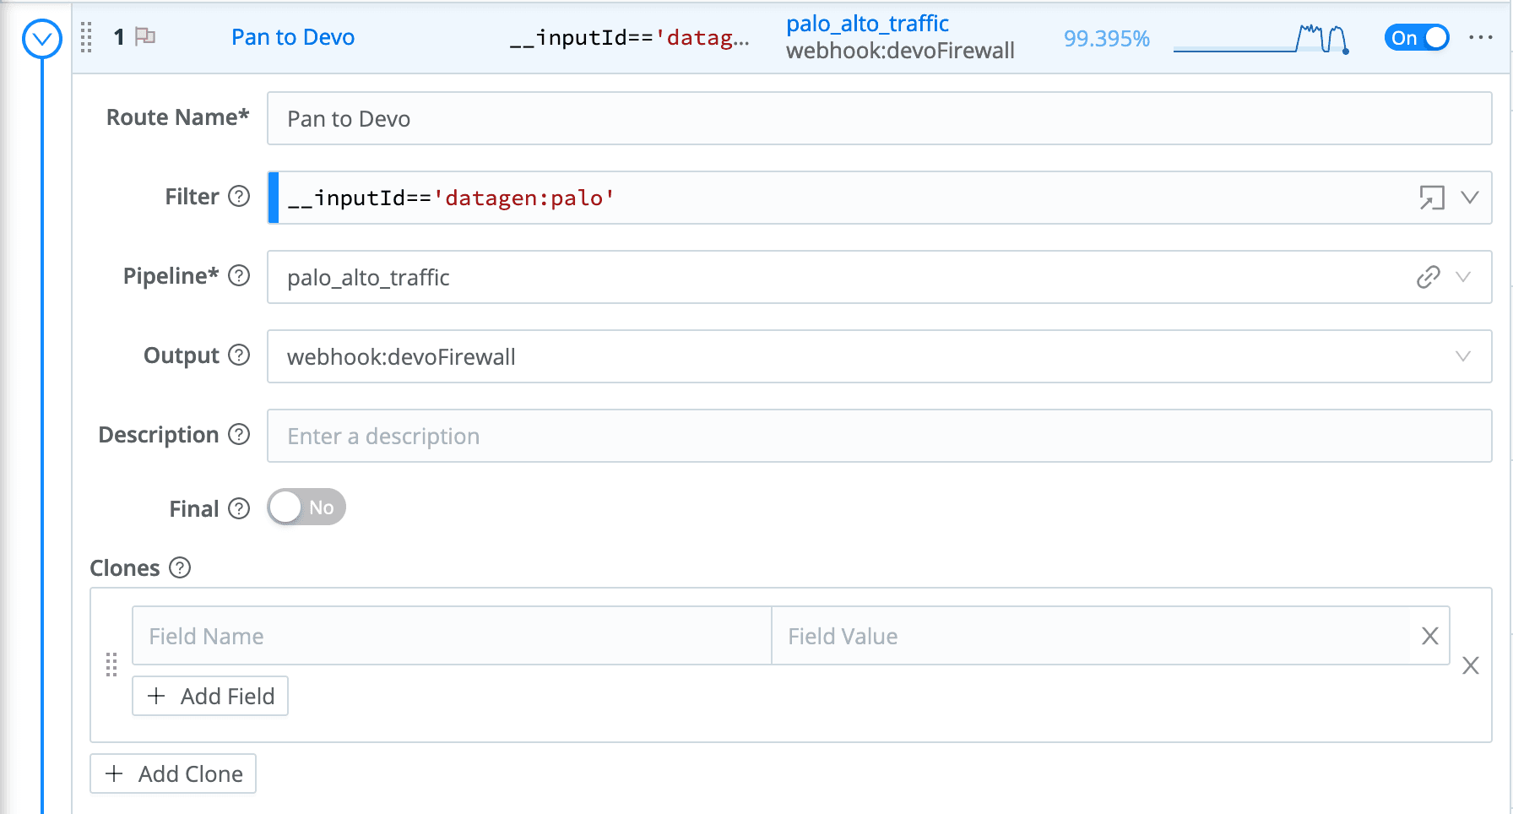Open the route options ellipsis menu
Screen dimensions: 1513x814
[1480, 38]
